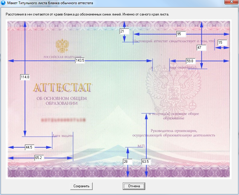The width and height of the screenshot is (239, 195).
Task: Click the Дата выдачи label on the blank
Action: click(63, 136)
